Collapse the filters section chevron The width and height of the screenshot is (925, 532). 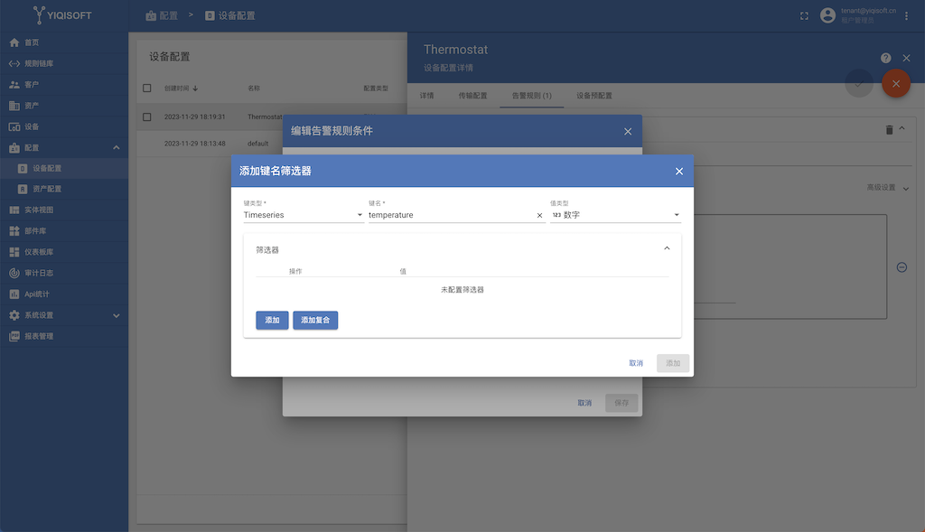click(668, 248)
